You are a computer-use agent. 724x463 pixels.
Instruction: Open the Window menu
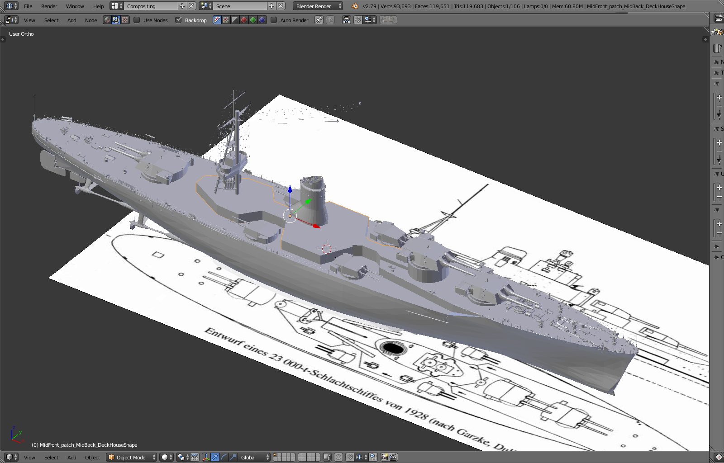[x=75, y=6]
